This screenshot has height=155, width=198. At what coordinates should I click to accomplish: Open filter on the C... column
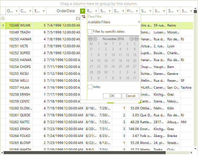coord(30,11)
